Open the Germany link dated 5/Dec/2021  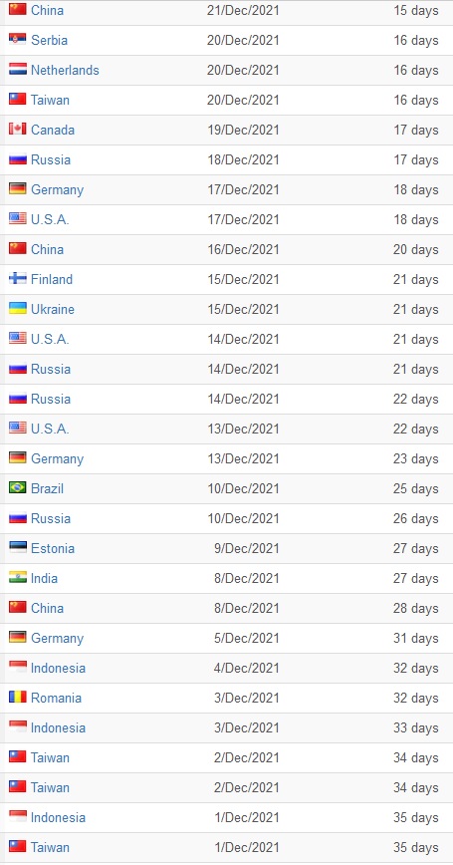pyautogui.click(x=58, y=638)
